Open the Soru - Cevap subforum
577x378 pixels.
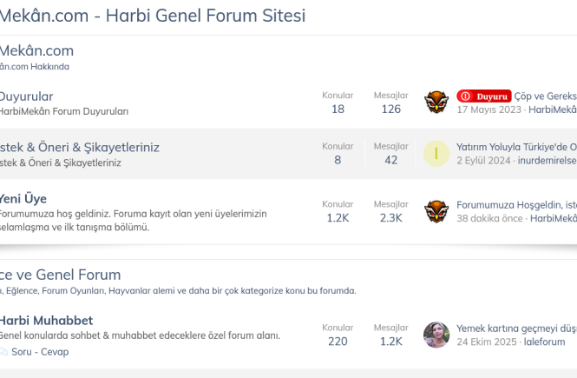(40, 352)
